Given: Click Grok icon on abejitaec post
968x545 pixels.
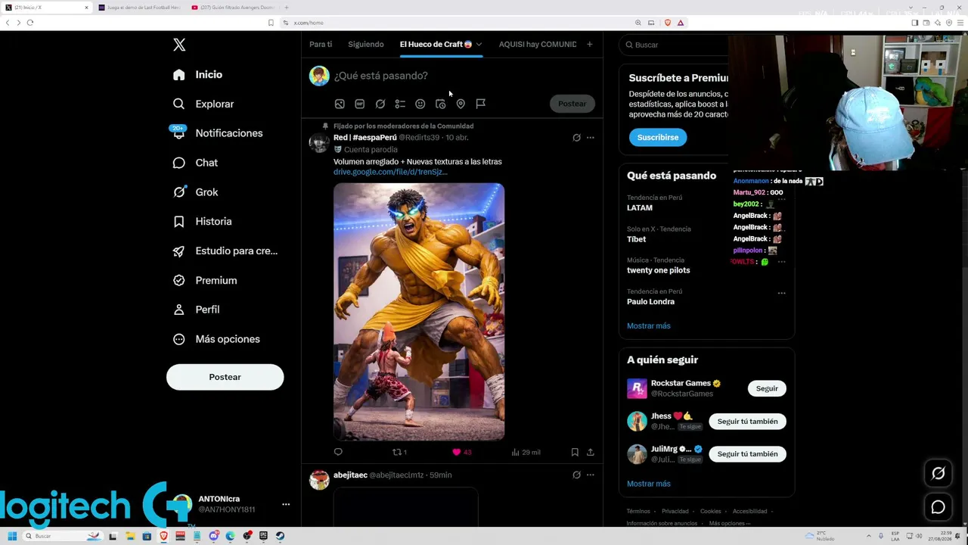Looking at the screenshot, I should 576,475.
